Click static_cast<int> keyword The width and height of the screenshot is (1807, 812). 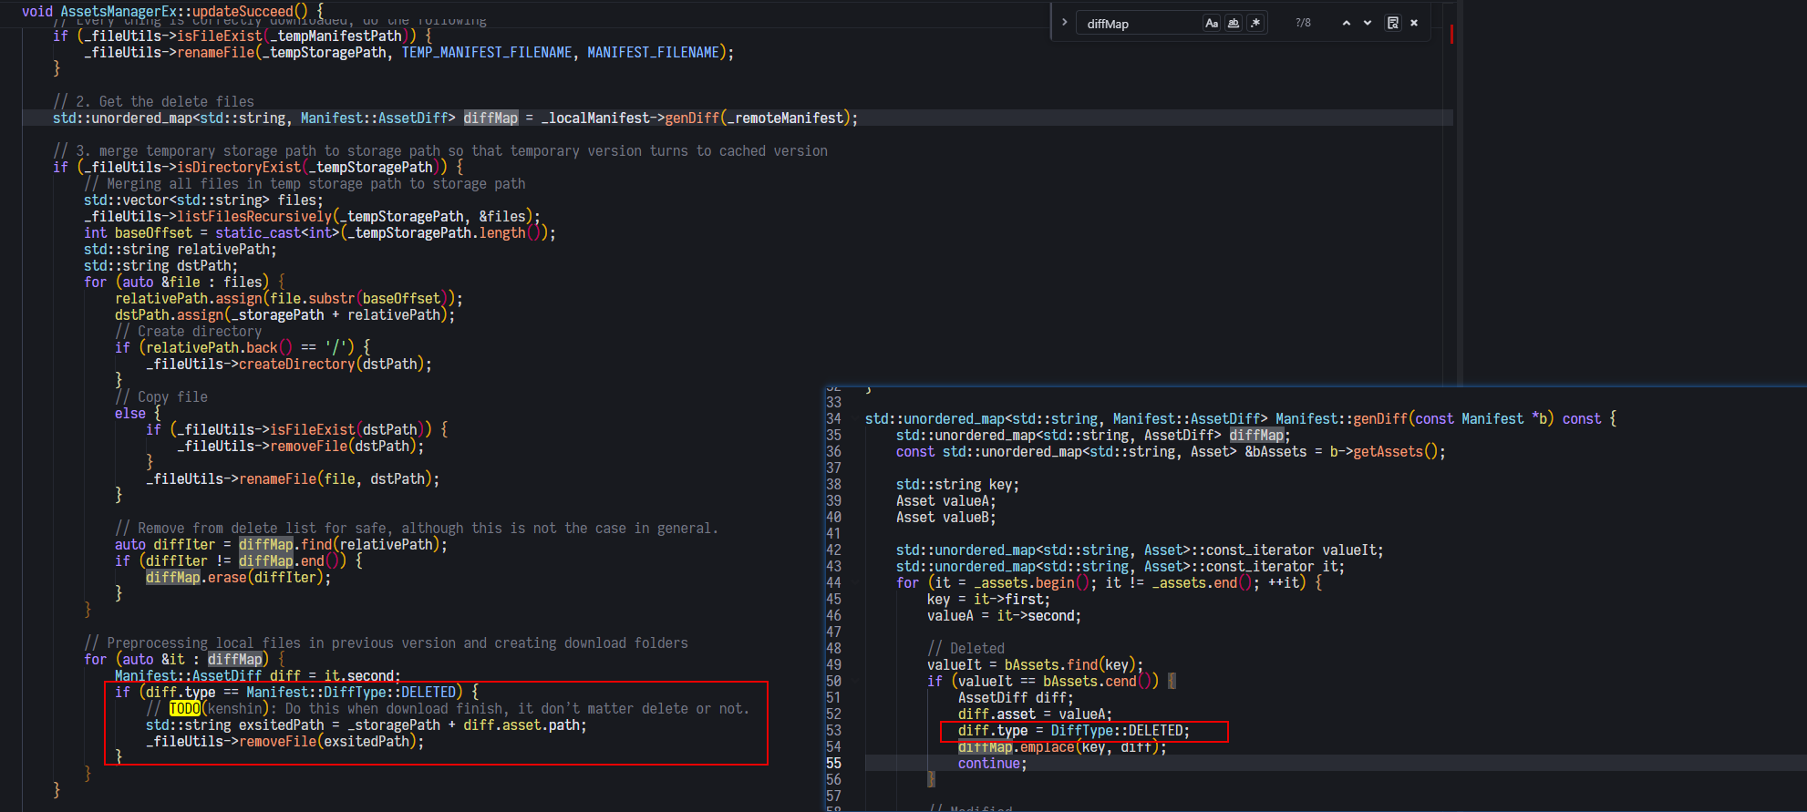[x=277, y=233]
